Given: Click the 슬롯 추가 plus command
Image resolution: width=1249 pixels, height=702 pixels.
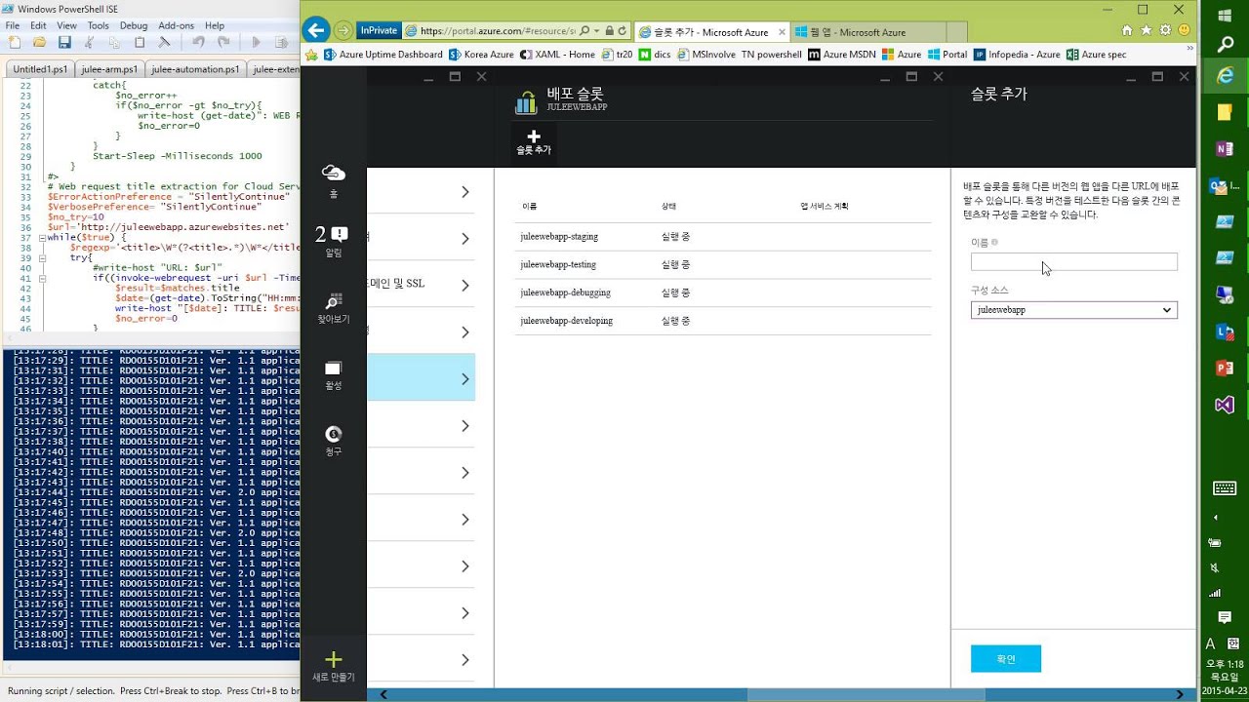Looking at the screenshot, I should pyautogui.click(x=534, y=142).
